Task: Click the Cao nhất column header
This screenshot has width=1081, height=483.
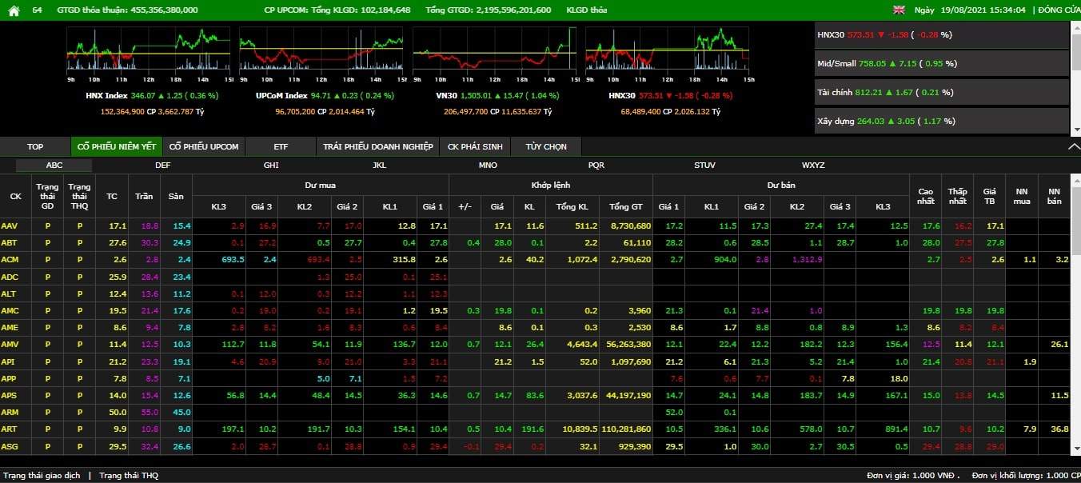Action: pyautogui.click(x=926, y=196)
